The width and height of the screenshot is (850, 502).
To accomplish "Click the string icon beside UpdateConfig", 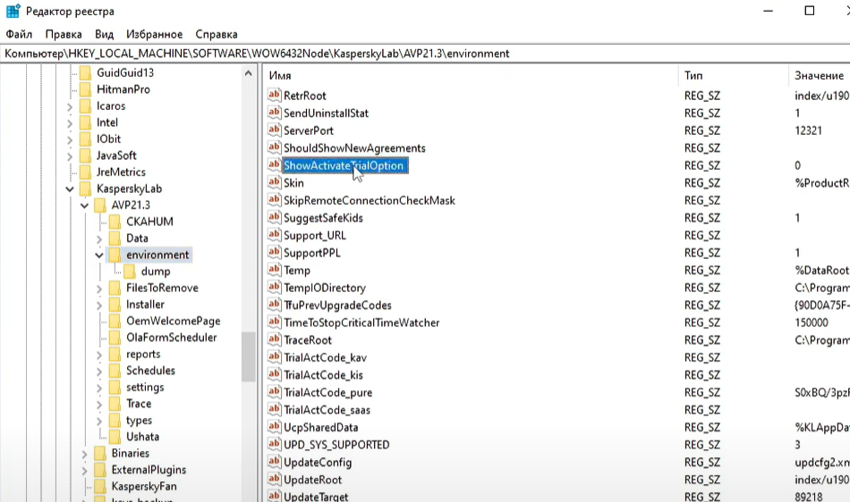I will pyautogui.click(x=275, y=462).
